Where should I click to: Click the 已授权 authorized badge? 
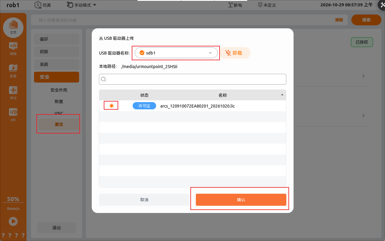[362, 42]
